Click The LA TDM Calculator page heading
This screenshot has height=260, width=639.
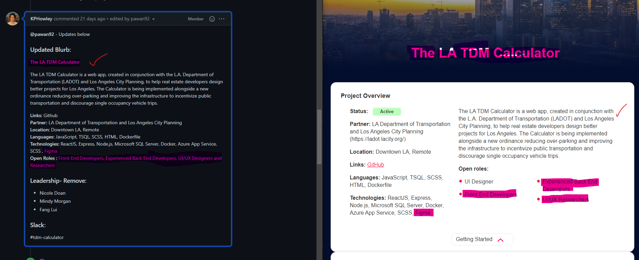(485, 53)
